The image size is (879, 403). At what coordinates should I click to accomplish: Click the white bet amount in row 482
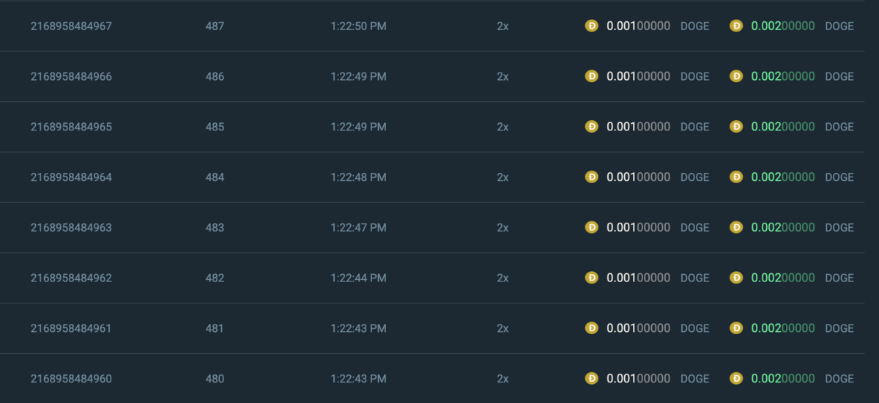point(638,278)
